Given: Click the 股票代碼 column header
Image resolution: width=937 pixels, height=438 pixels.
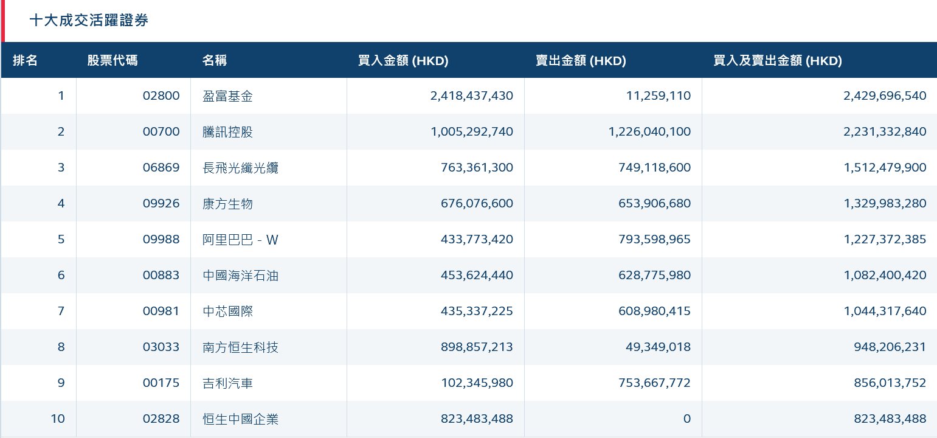Looking at the screenshot, I should [x=112, y=61].
